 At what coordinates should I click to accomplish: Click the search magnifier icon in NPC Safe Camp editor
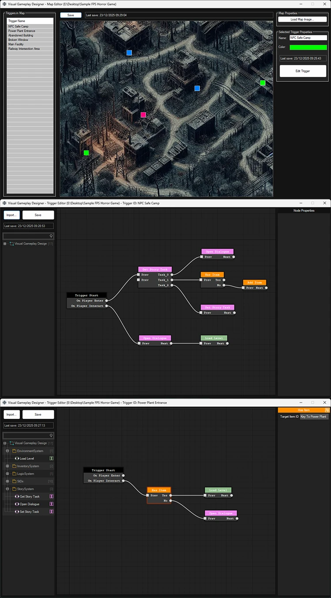pyautogui.click(x=51, y=236)
